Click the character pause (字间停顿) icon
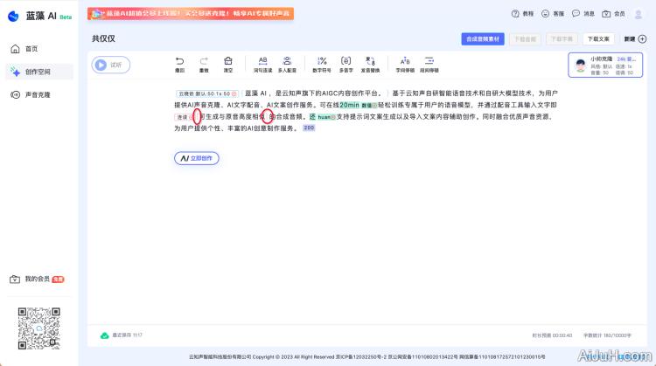 [x=404, y=63]
